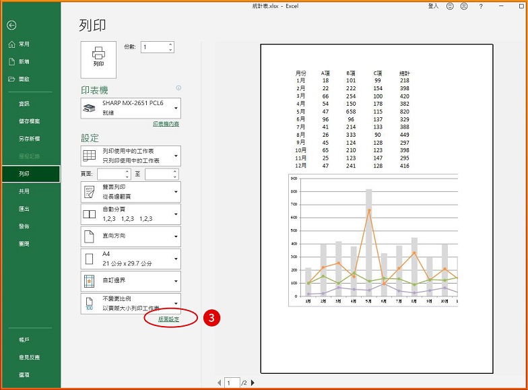The image size is (528, 390).
Task: Go to previous preview page arrow
Action: tap(220, 383)
